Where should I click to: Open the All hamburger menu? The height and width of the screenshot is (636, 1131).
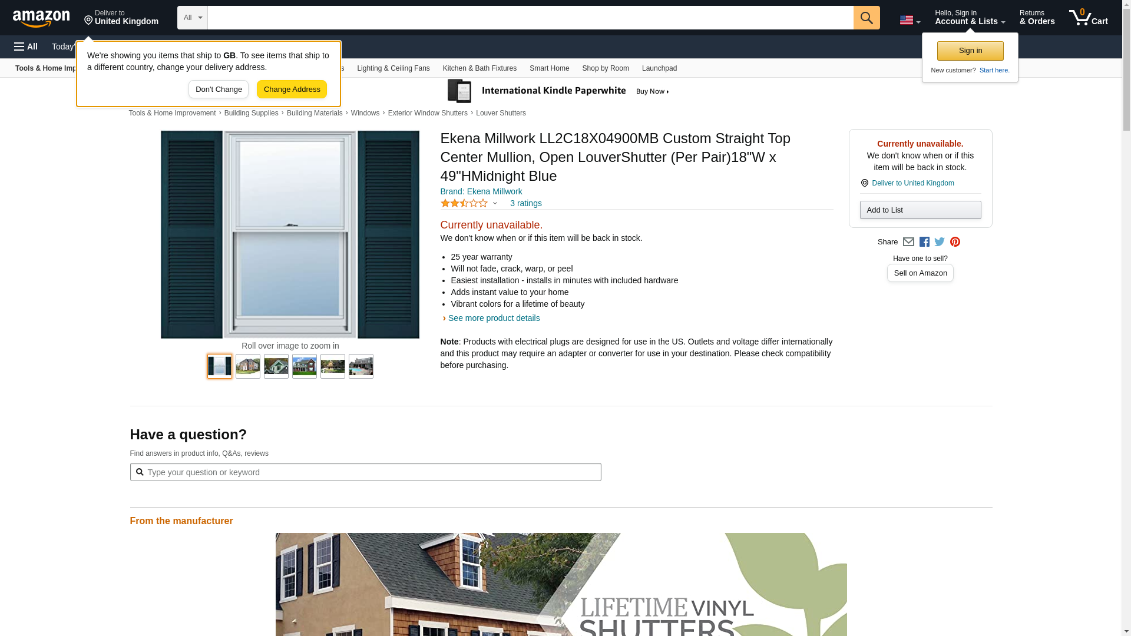tap(26, 47)
